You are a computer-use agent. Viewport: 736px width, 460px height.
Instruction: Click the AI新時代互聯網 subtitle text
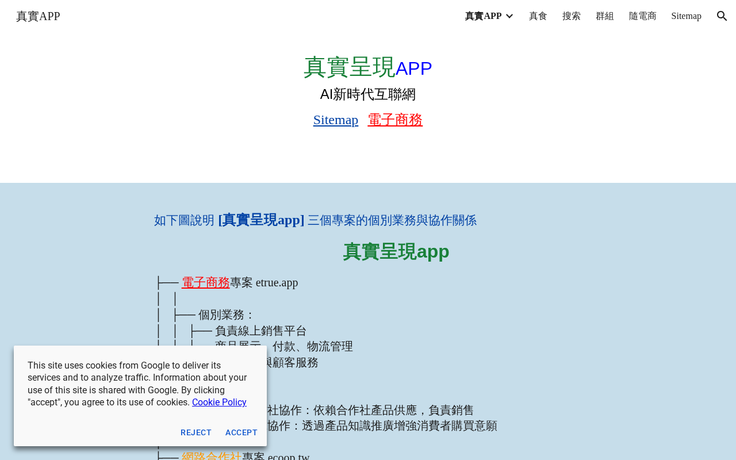coord(368,94)
